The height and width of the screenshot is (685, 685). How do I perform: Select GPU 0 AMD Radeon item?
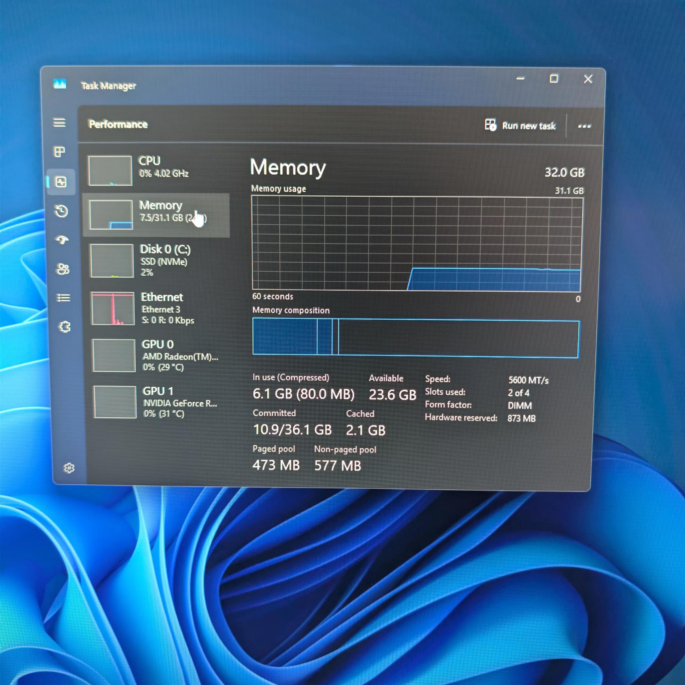pos(158,355)
